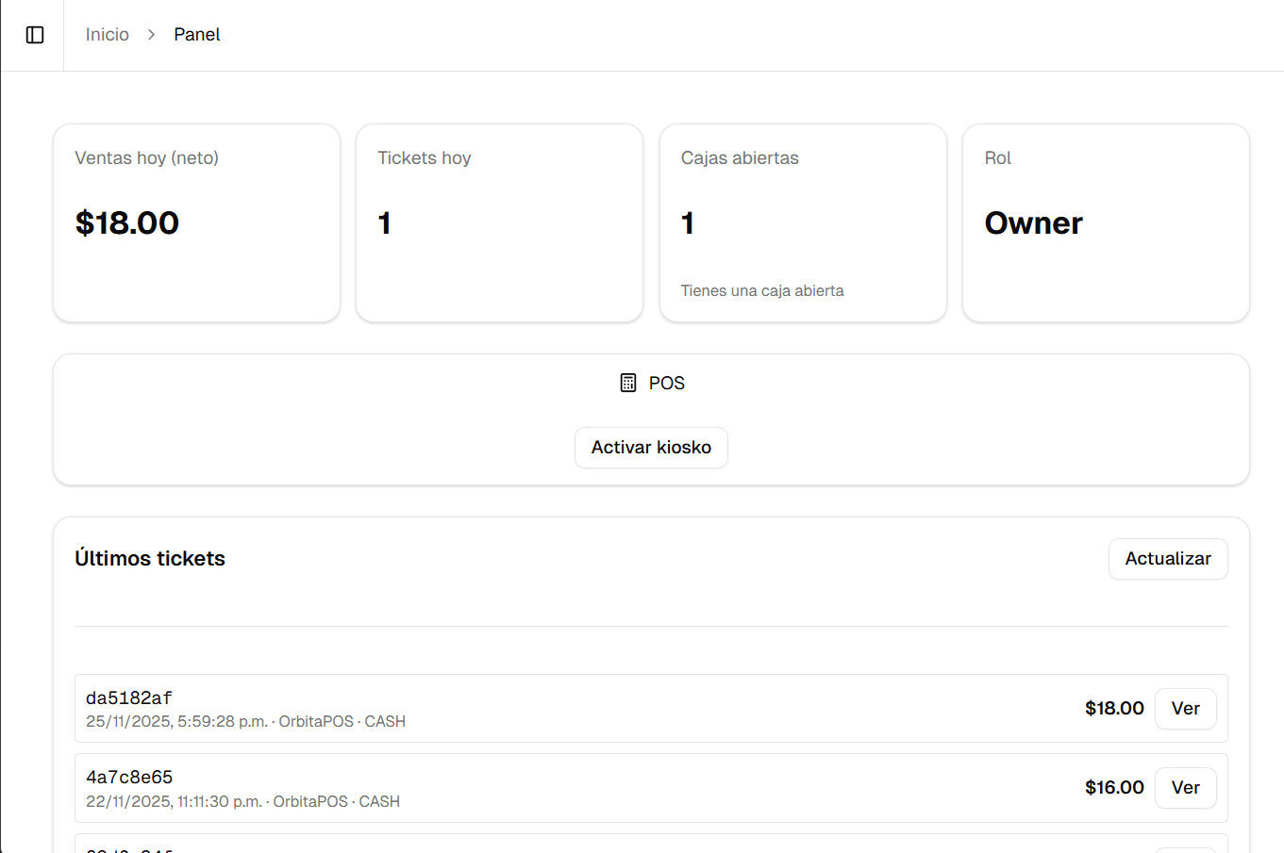Click the breadcrumb chevron separator
Screen dimensions: 1284x853
coord(151,35)
